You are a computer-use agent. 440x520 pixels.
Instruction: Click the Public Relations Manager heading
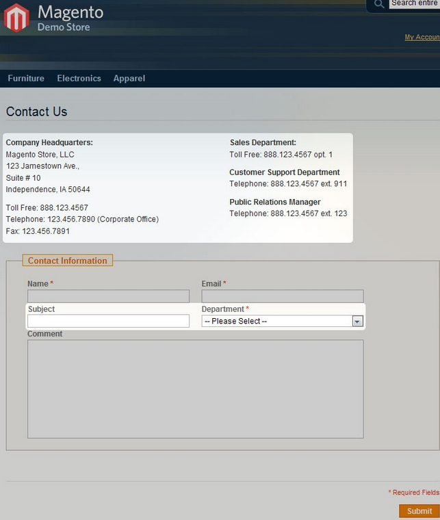coord(275,202)
